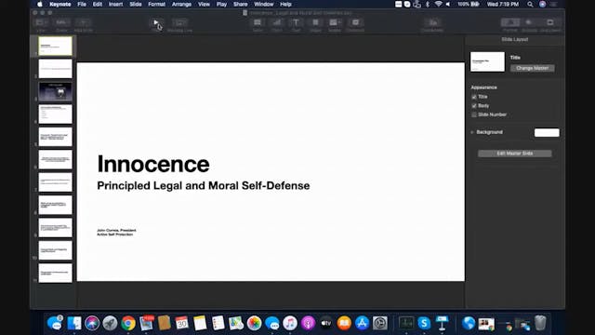Image resolution: width=595 pixels, height=335 pixels.
Task: Open the Media dropdown in toolbar
Action: tap(335, 22)
